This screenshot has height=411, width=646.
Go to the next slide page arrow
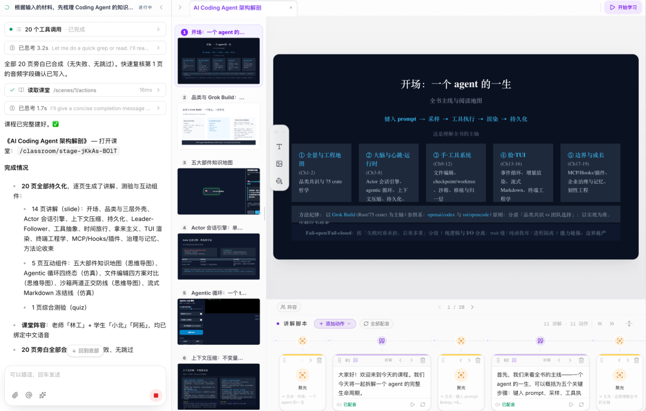click(x=472, y=307)
